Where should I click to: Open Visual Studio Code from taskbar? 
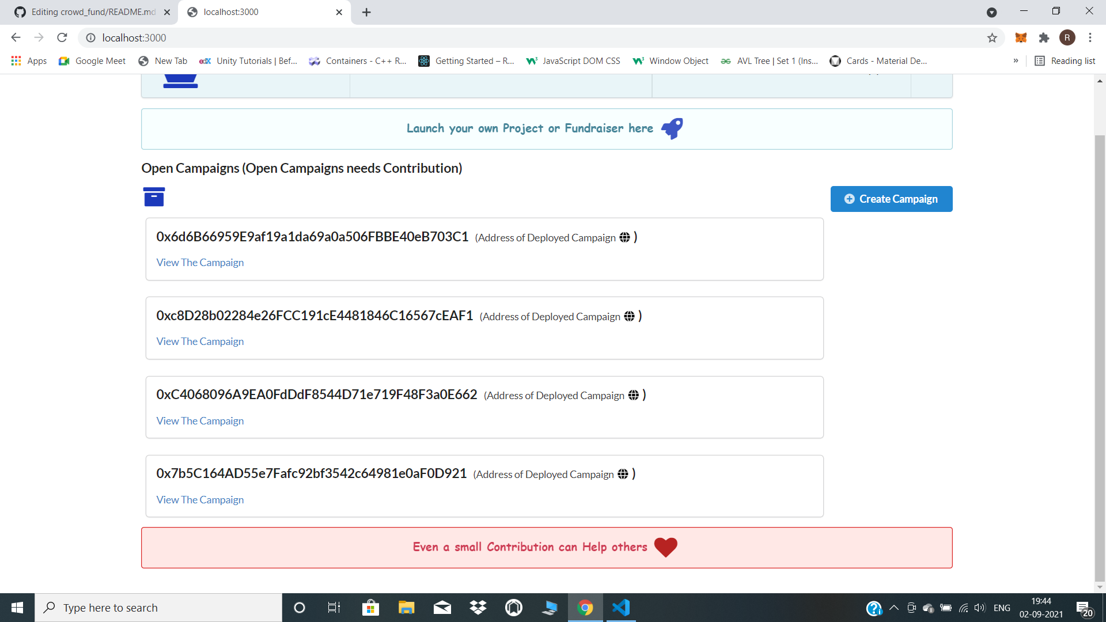click(x=621, y=608)
